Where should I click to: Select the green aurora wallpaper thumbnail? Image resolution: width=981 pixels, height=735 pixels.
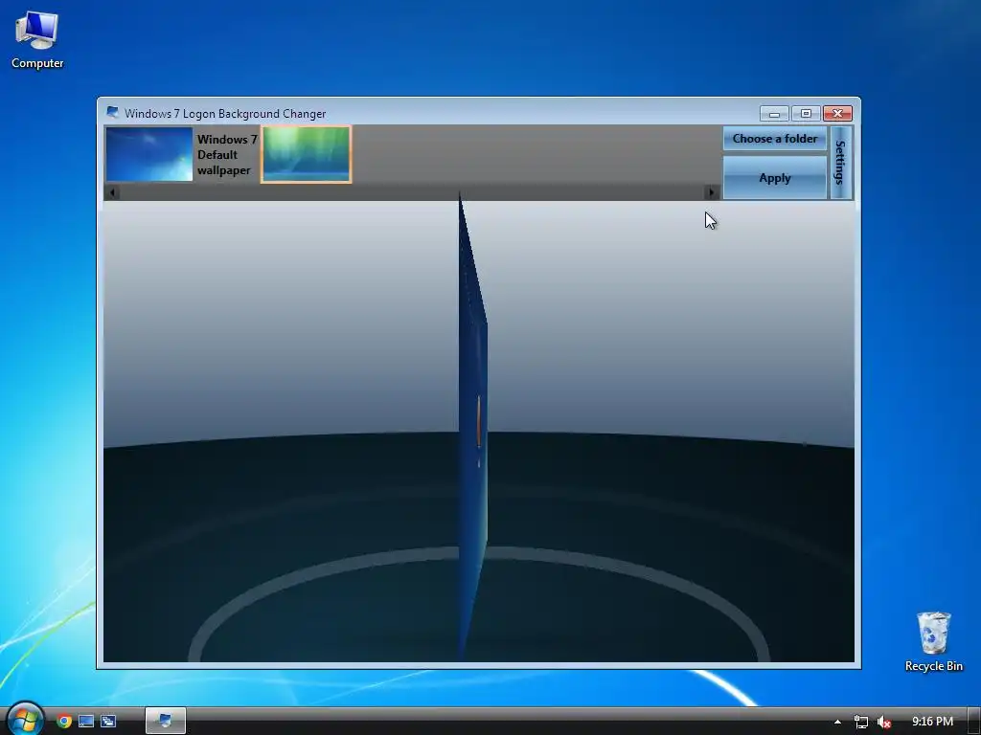(x=306, y=154)
